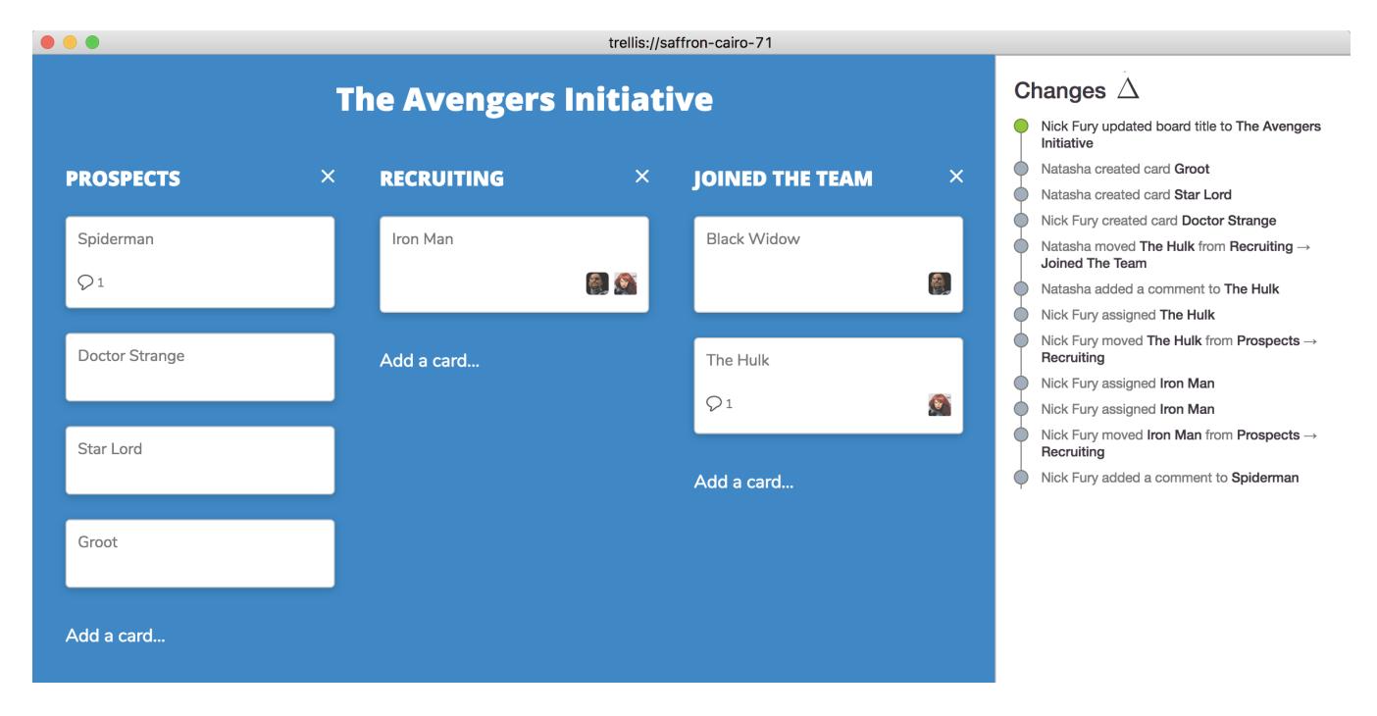Click Natasha's avatar on The Hulk card
The image size is (1377, 716).
click(940, 404)
